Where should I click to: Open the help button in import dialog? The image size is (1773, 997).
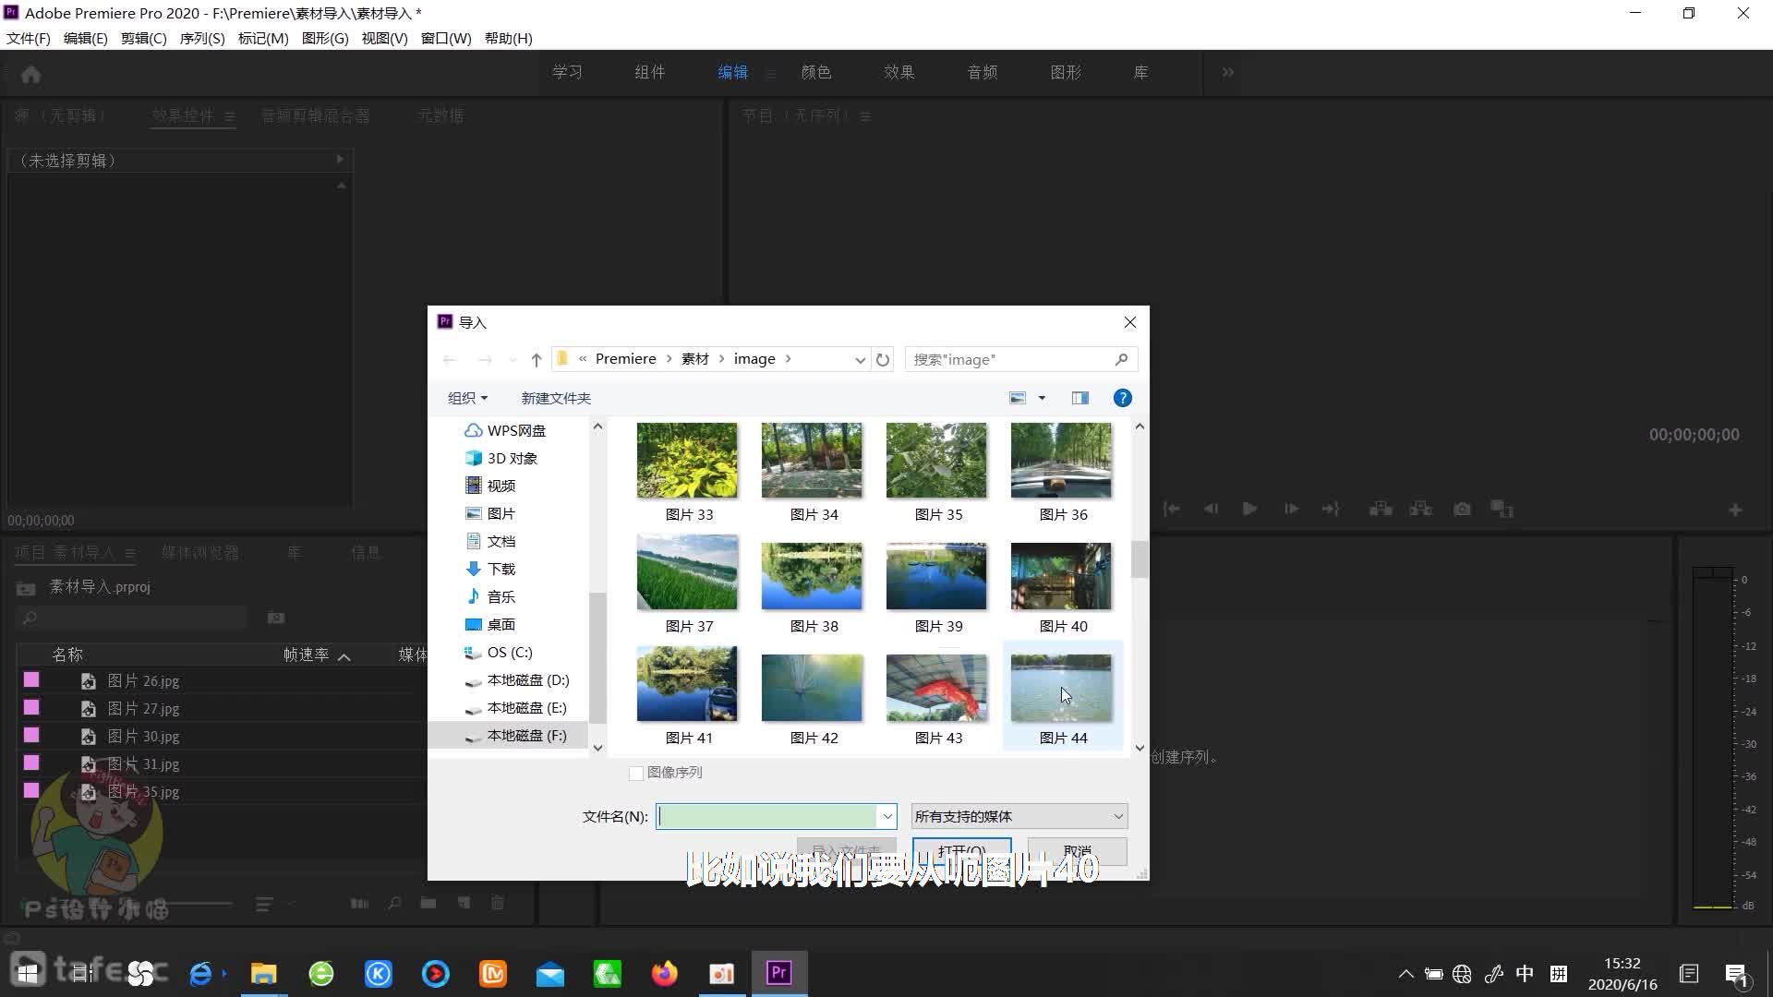1122,398
